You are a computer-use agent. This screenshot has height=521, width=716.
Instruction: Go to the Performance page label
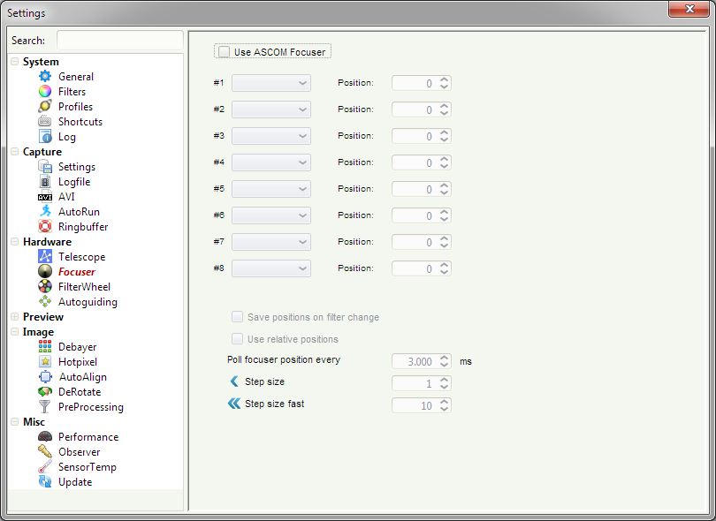(88, 437)
